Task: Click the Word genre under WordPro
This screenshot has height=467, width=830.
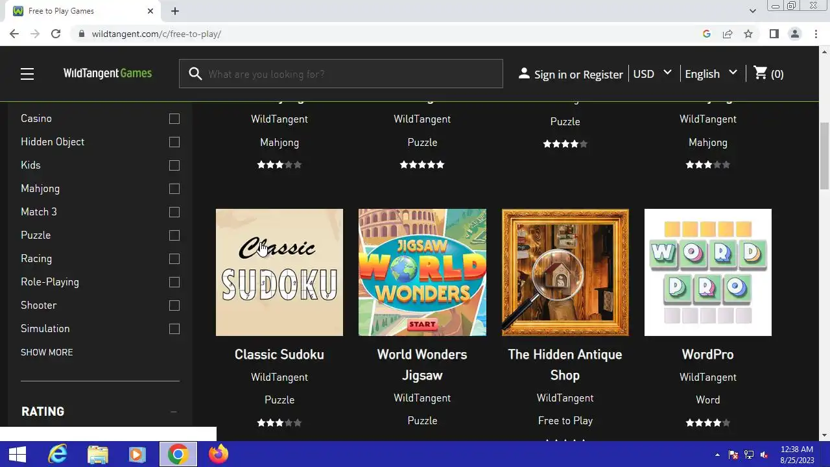Action: point(708,400)
